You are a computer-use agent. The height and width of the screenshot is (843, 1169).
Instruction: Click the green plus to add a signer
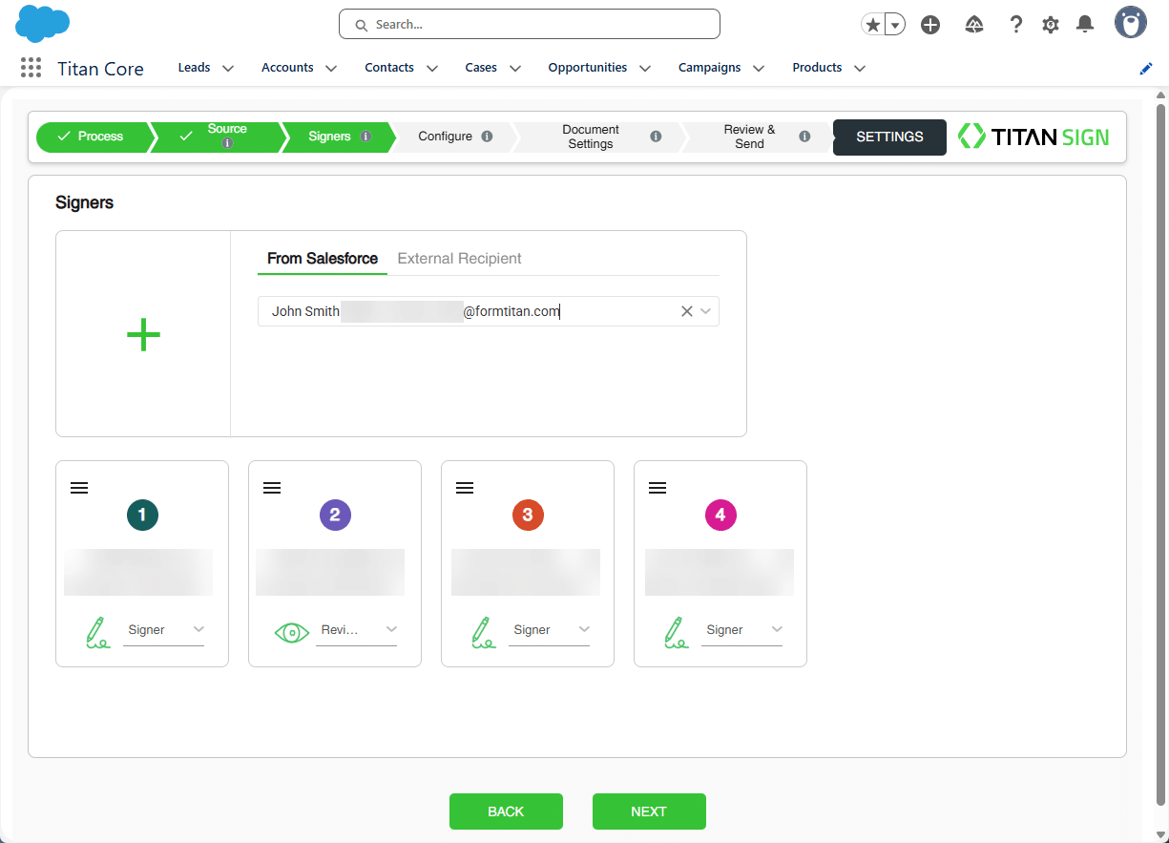(142, 334)
